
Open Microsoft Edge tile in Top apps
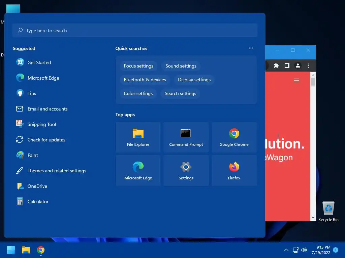click(x=138, y=171)
